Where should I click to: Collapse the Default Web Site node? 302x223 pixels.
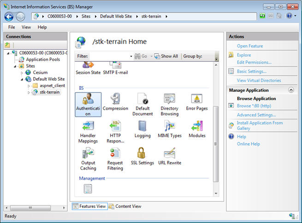tap(22, 79)
